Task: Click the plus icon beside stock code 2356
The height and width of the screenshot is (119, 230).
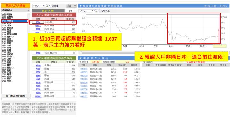Action: click(x=50, y=6)
